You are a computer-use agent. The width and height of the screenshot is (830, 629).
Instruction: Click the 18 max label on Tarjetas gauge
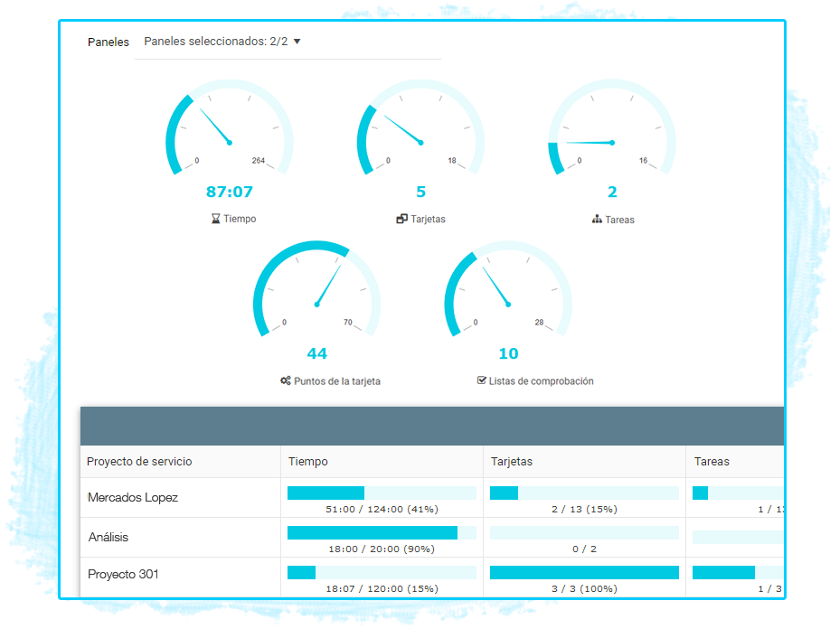tap(452, 160)
